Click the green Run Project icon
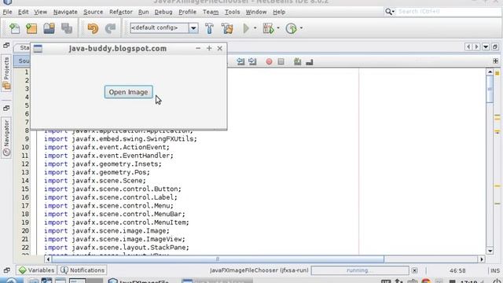The height and width of the screenshot is (283, 503). pos(246,28)
